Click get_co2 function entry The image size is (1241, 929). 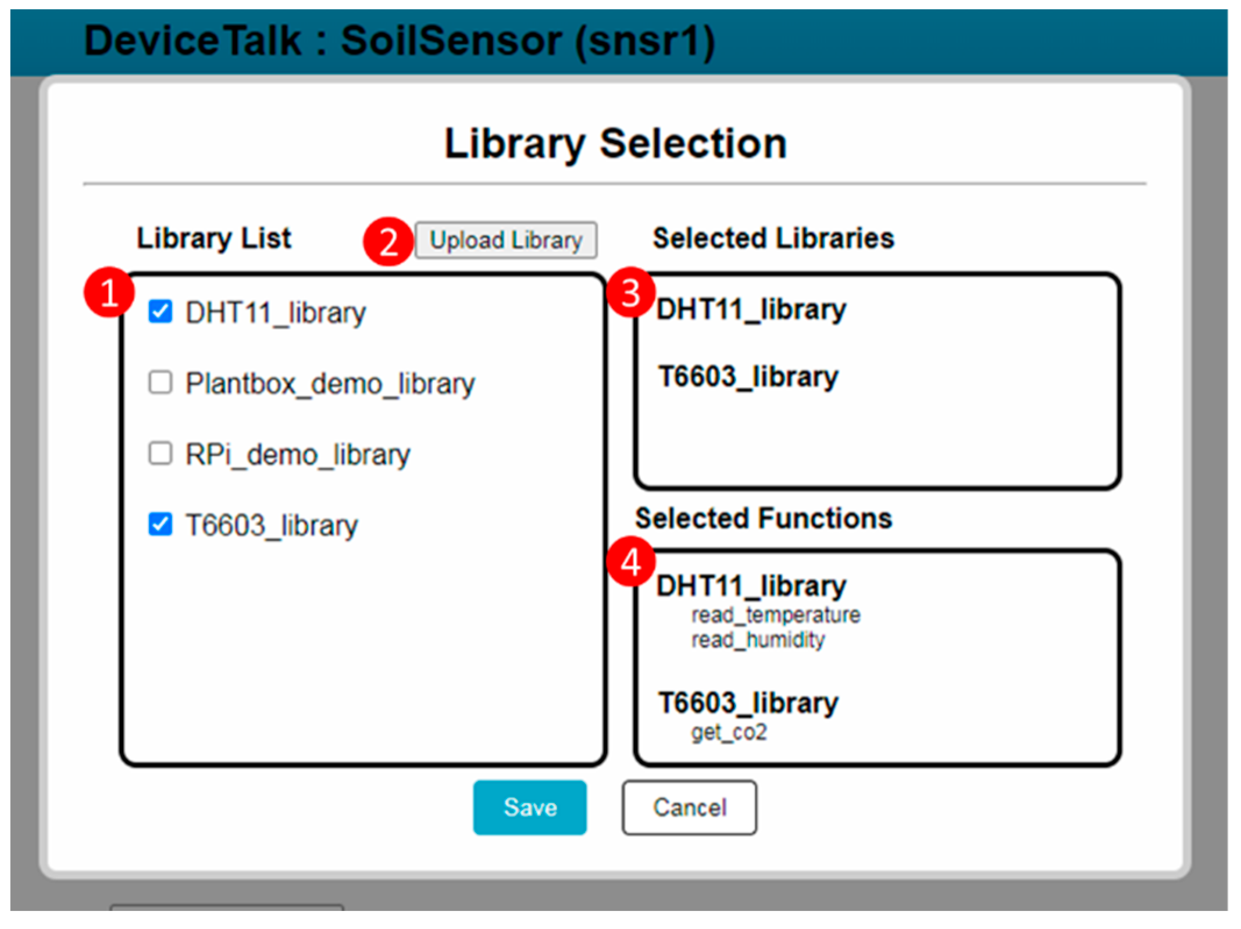point(729,732)
